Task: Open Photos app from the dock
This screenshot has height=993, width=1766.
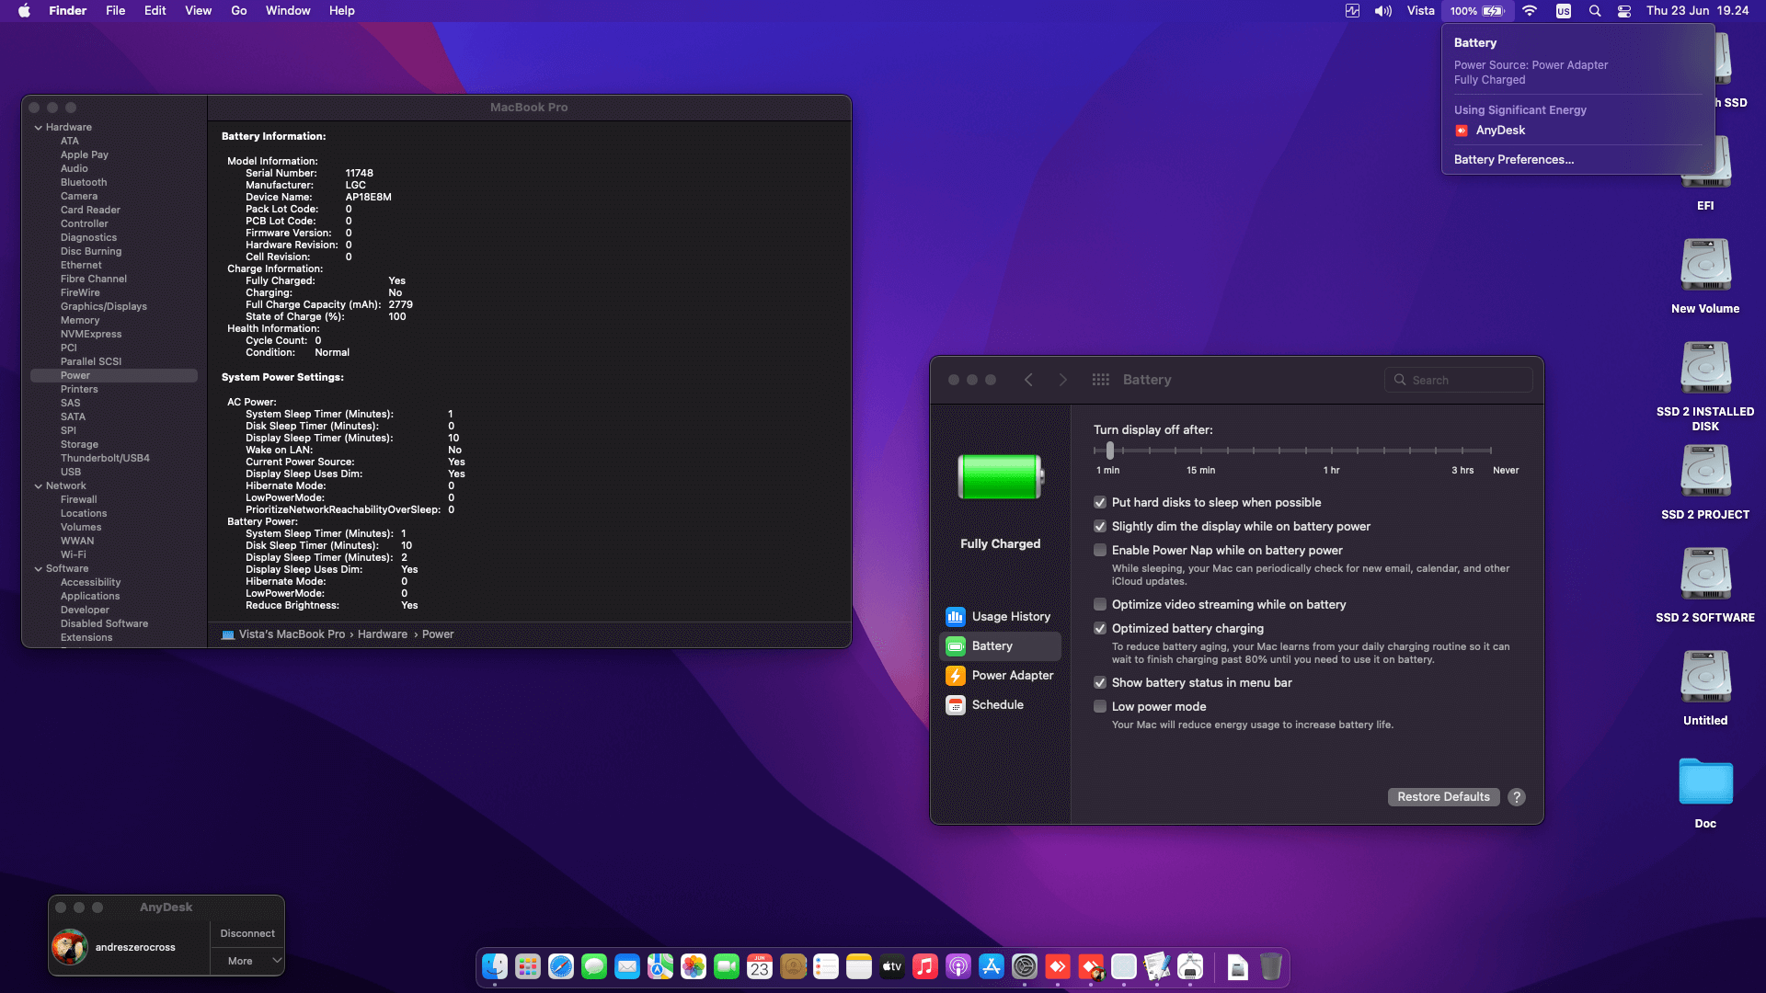Action: (694, 966)
